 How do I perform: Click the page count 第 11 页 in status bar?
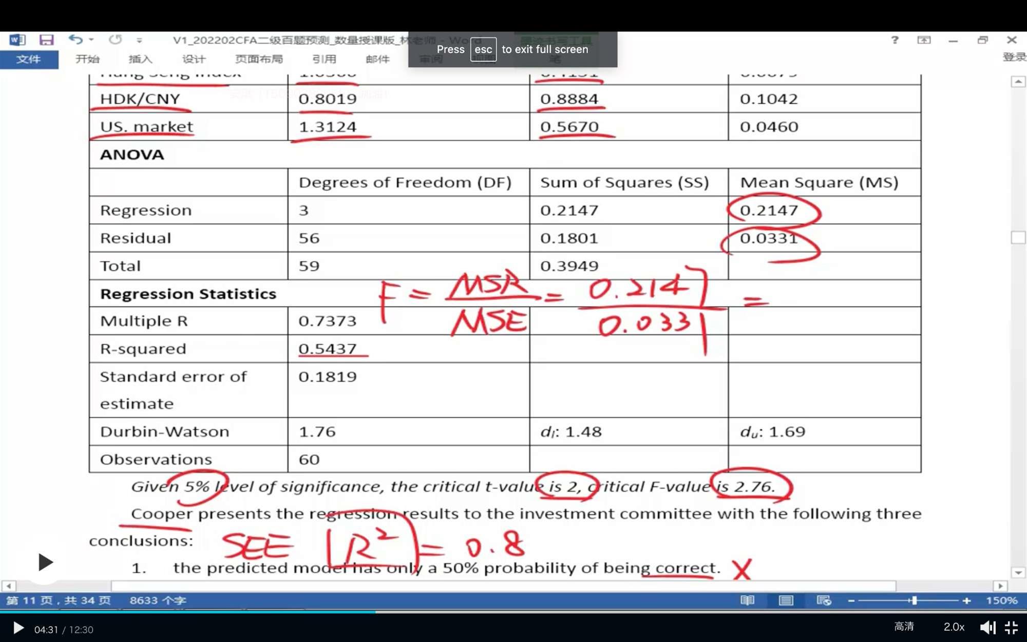[x=58, y=600]
